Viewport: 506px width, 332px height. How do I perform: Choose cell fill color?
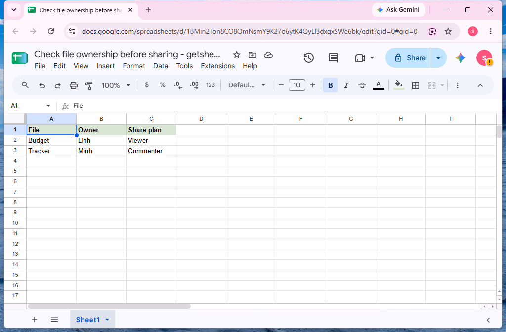(399, 85)
